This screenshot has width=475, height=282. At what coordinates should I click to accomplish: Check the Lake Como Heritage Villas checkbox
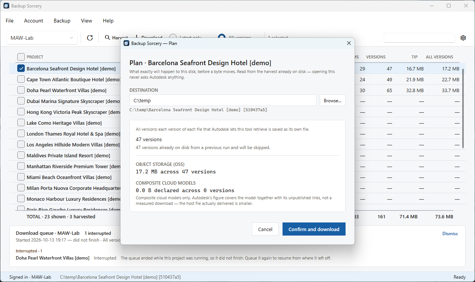[21, 123]
